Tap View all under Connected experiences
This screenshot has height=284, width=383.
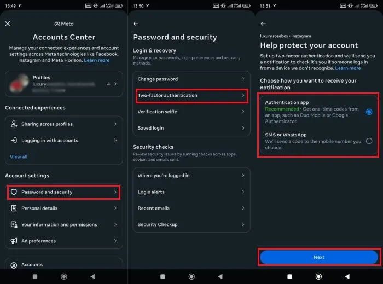coord(19,157)
